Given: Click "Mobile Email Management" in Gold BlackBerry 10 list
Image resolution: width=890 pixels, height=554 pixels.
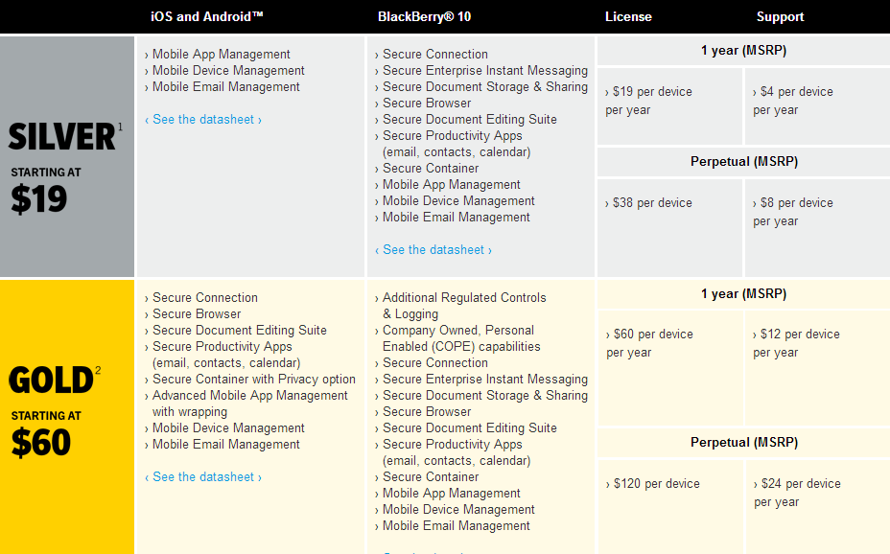Looking at the screenshot, I should pyautogui.click(x=456, y=526).
